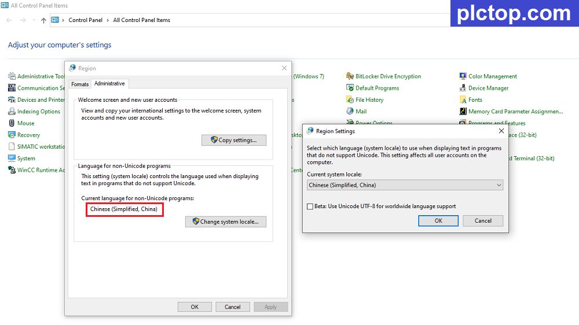579x325 pixels.
Task: Open the Communication Settings icon
Action: pyautogui.click(x=12, y=88)
